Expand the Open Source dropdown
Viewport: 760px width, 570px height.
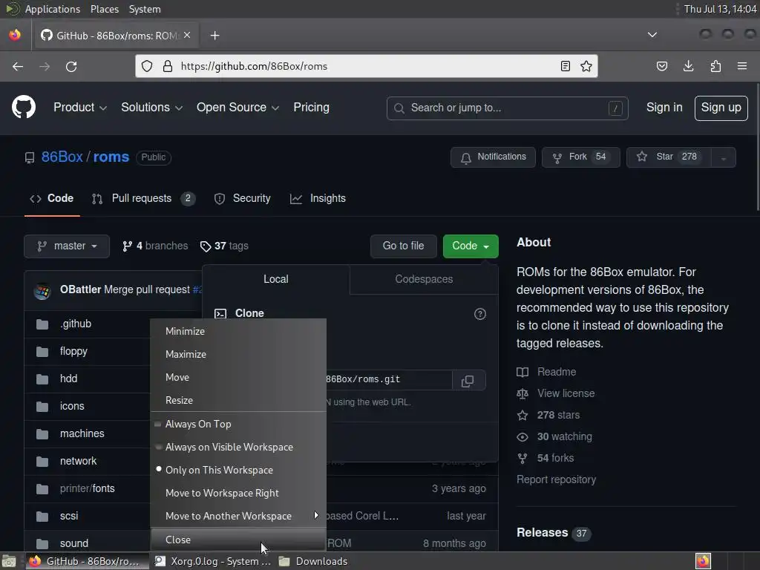(237, 107)
